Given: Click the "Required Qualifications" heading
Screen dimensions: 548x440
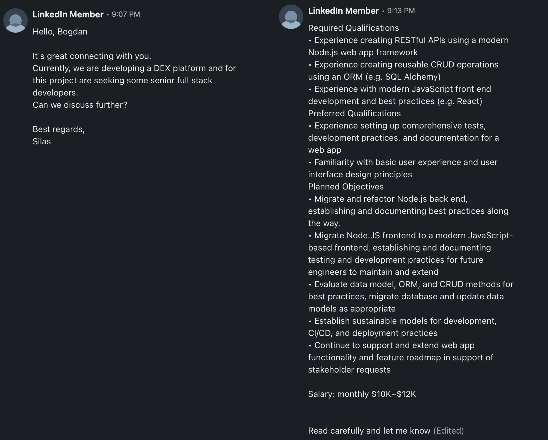Looking at the screenshot, I should [353, 28].
